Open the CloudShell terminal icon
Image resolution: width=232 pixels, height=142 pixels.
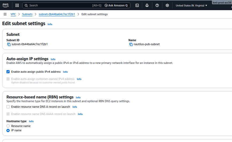click(137, 5)
